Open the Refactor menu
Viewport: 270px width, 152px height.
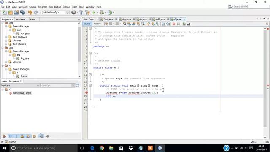42,7
